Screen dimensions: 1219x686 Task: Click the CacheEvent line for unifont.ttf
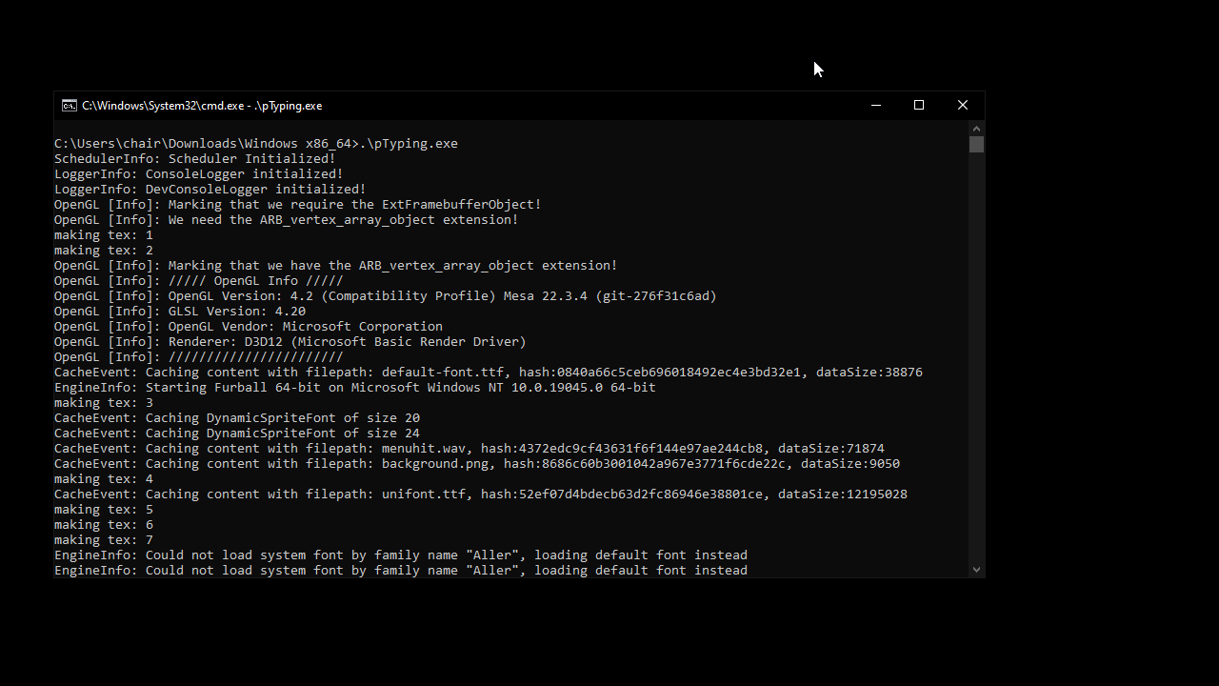pyautogui.click(x=481, y=494)
